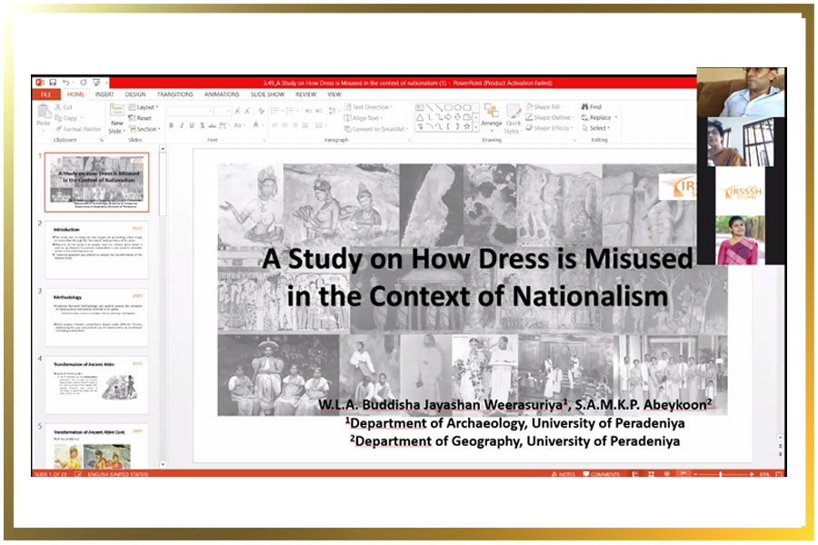Click the New Slide icon
Image resolution: width=818 pixels, height=545 pixels.
tap(117, 110)
